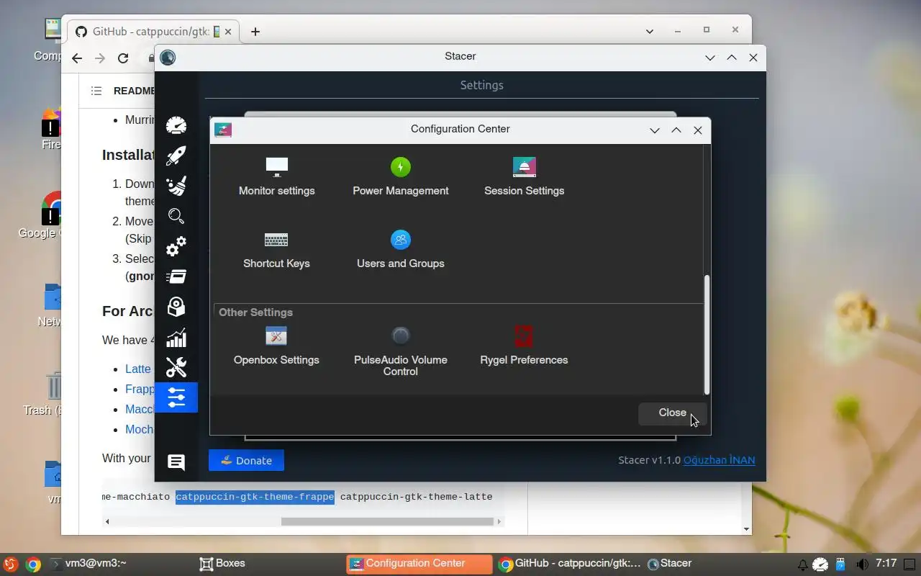Open Chrome tab search dropdown arrow
Screen dimensions: 921x576
coord(650,31)
